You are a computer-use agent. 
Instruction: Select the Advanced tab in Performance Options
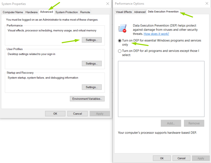tap(140, 12)
